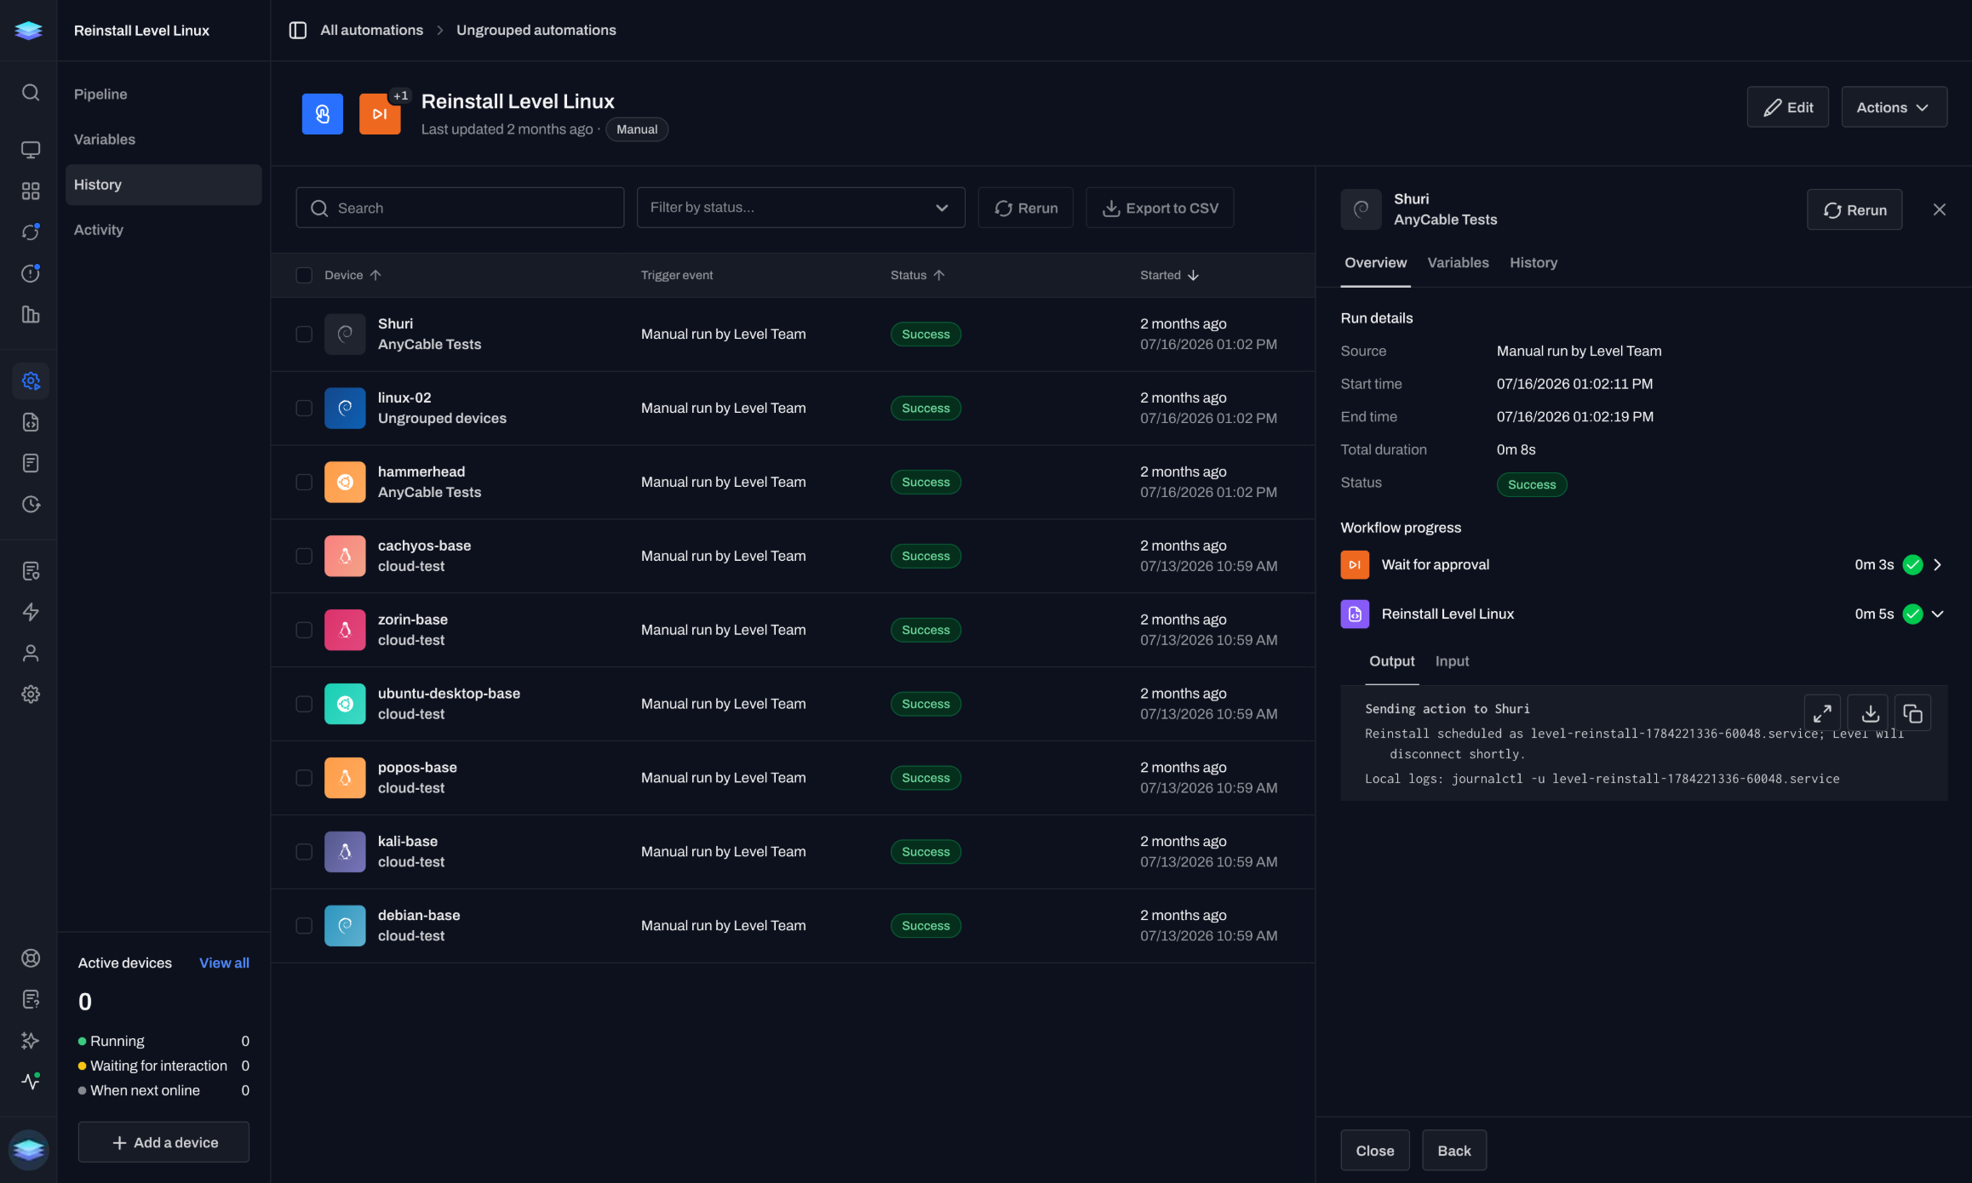Open the lightning bolt icon in sidebar
1972x1183 pixels.
click(x=31, y=612)
